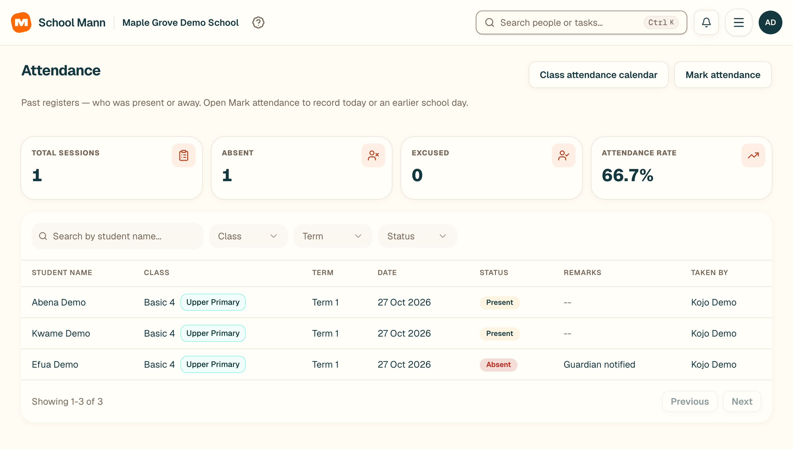Click the Previous page button
The height and width of the screenshot is (449, 793).
click(690, 401)
